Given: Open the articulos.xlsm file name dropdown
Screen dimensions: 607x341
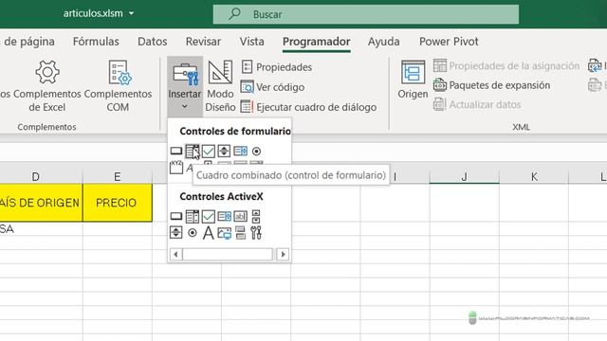Looking at the screenshot, I should (x=132, y=13).
